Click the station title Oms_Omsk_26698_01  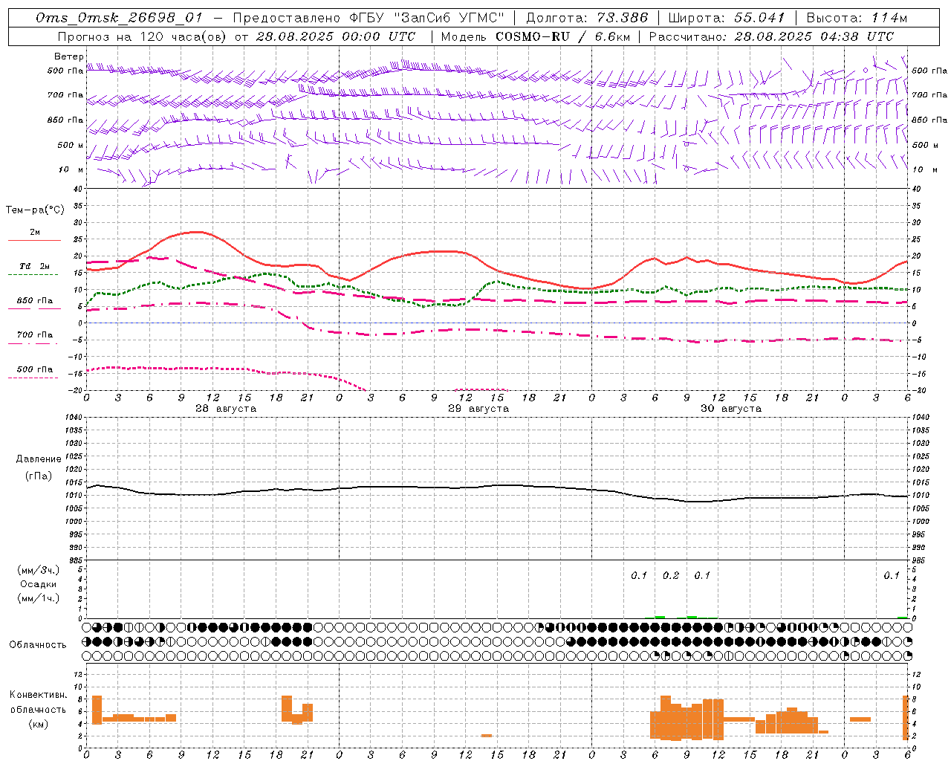coord(120,18)
